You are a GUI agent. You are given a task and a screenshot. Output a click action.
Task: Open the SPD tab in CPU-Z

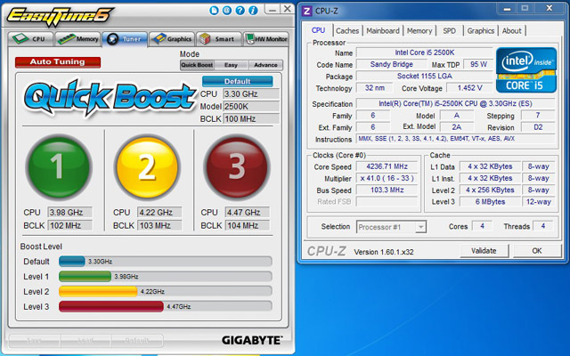tap(449, 31)
